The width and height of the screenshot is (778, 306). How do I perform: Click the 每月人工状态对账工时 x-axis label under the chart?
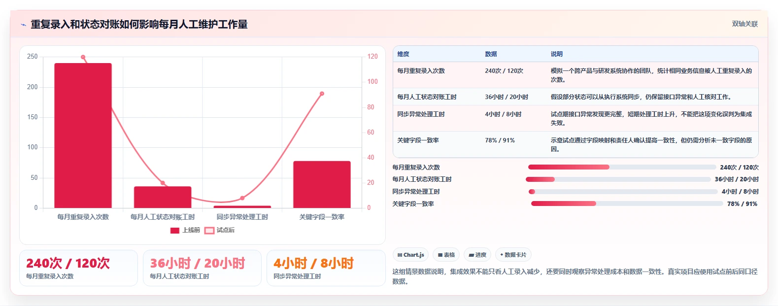163,217
